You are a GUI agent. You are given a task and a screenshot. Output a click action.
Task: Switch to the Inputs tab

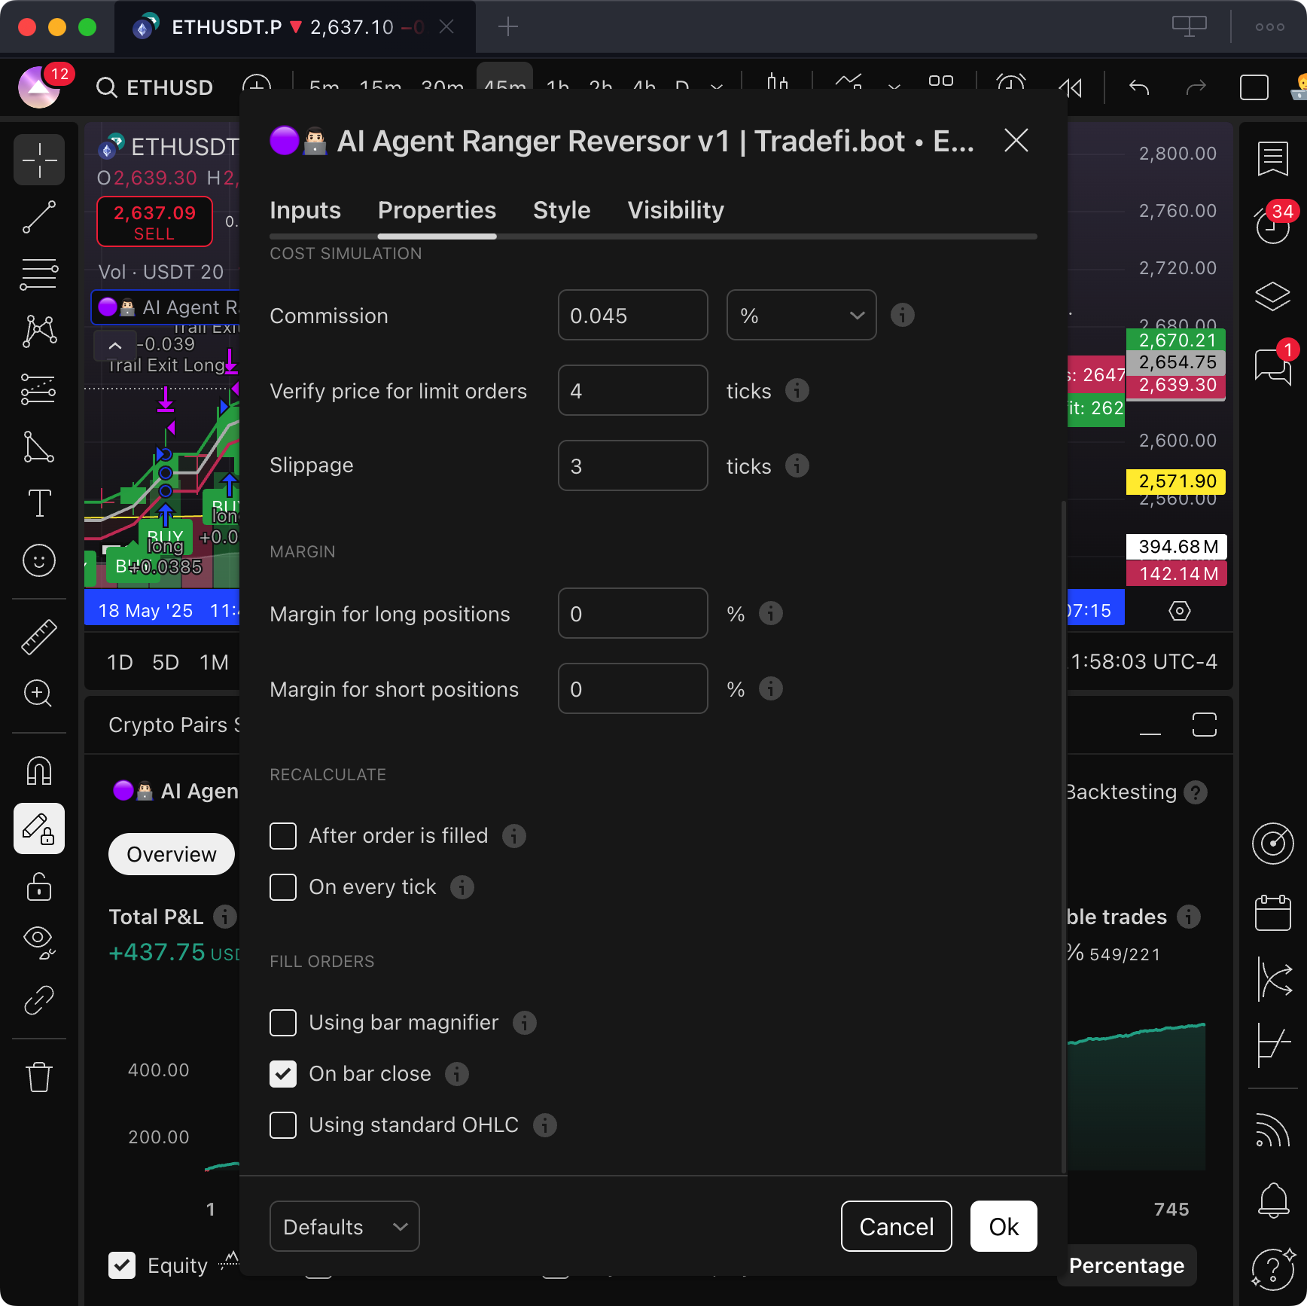click(x=305, y=210)
